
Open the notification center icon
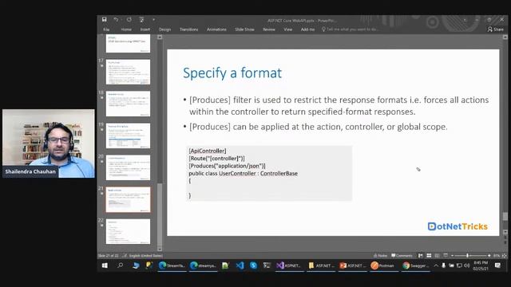point(497,265)
